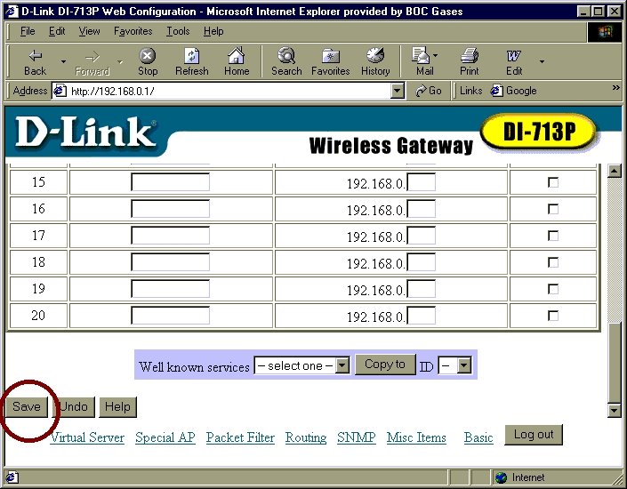The width and height of the screenshot is (627, 489).
Task: Open Edit button dropdown arrow
Action: (542, 61)
